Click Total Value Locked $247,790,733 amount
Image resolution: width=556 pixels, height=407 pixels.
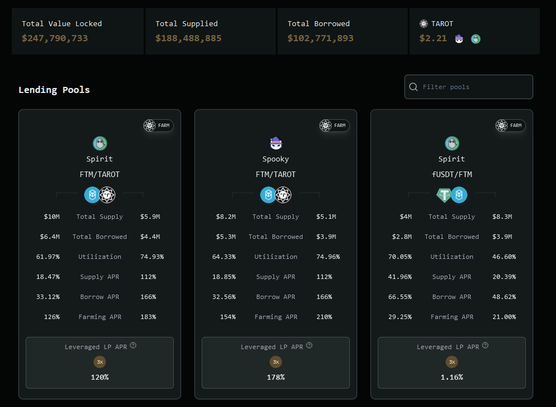pos(55,38)
